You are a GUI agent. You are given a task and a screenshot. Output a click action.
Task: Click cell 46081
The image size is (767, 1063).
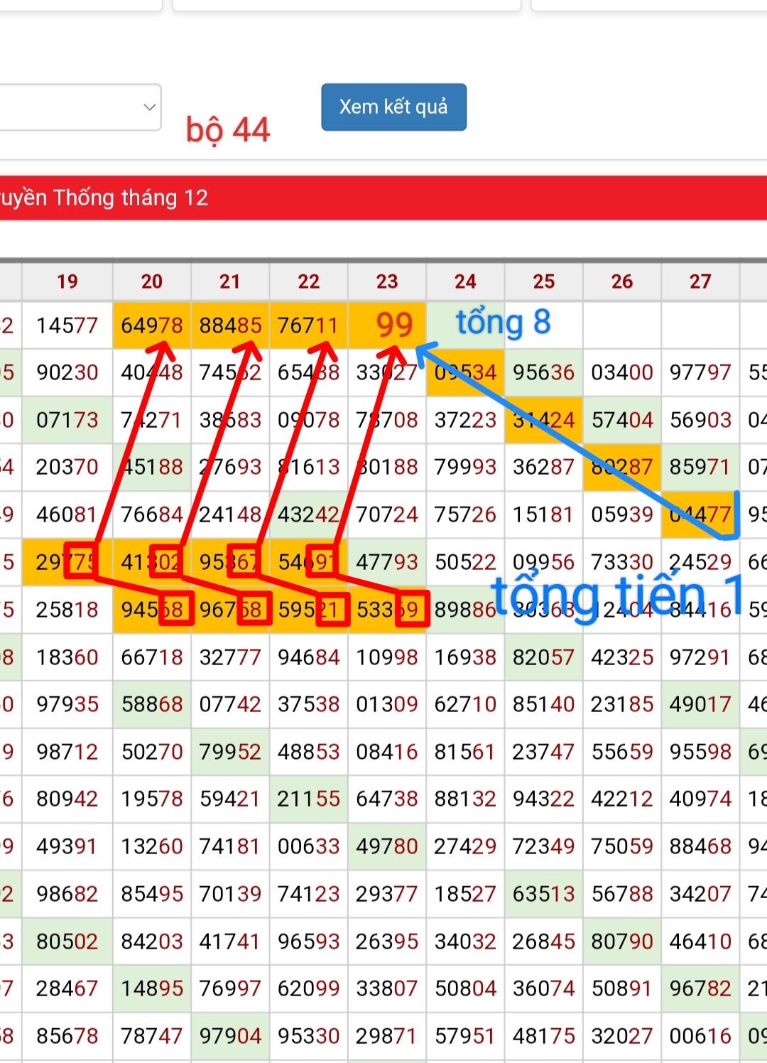click(x=67, y=514)
